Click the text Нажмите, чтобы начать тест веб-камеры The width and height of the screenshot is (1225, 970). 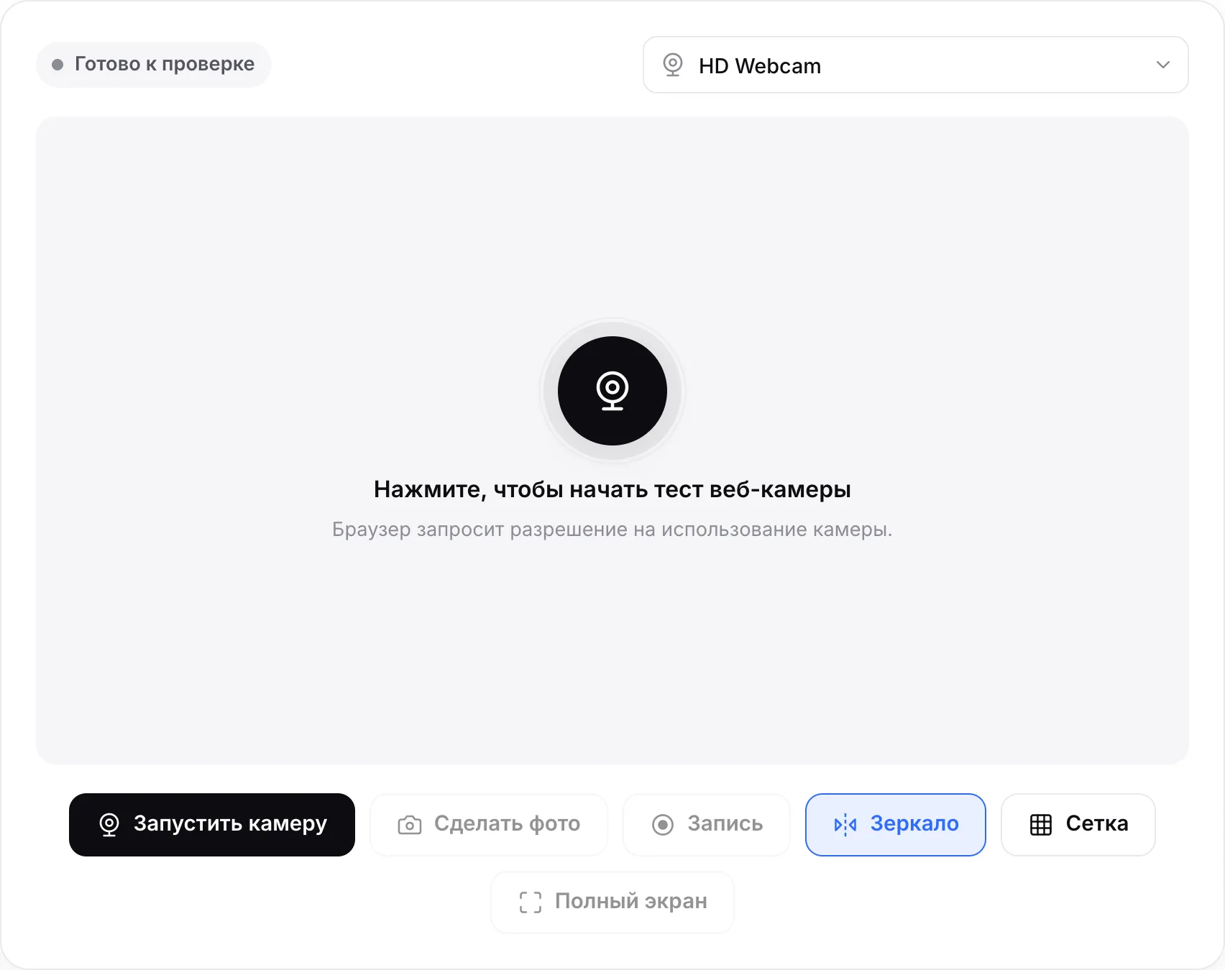coord(612,489)
